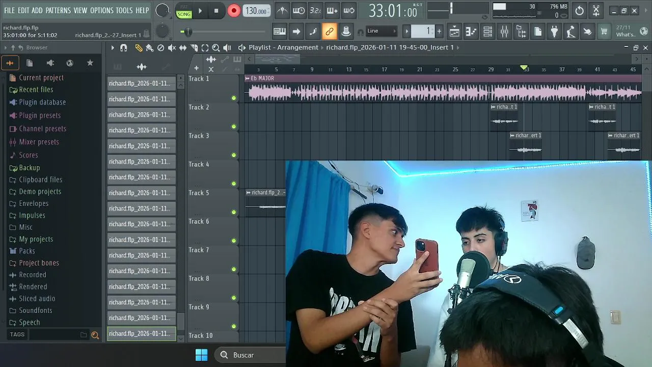Click the red Record button
Viewport: 652px width, 367px height.
coord(234,11)
